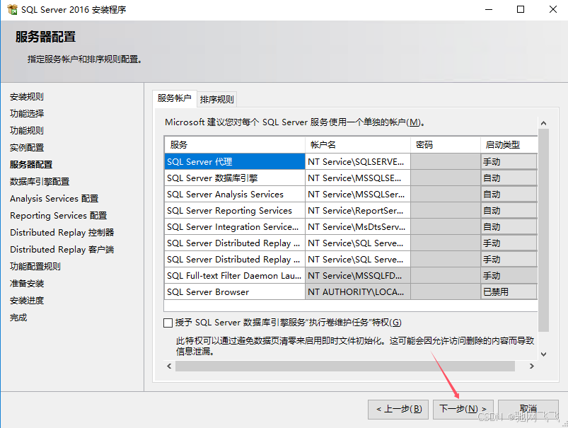Click 下一步(N) button

(x=463, y=409)
